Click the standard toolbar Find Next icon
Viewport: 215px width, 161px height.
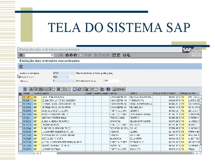[90, 55]
